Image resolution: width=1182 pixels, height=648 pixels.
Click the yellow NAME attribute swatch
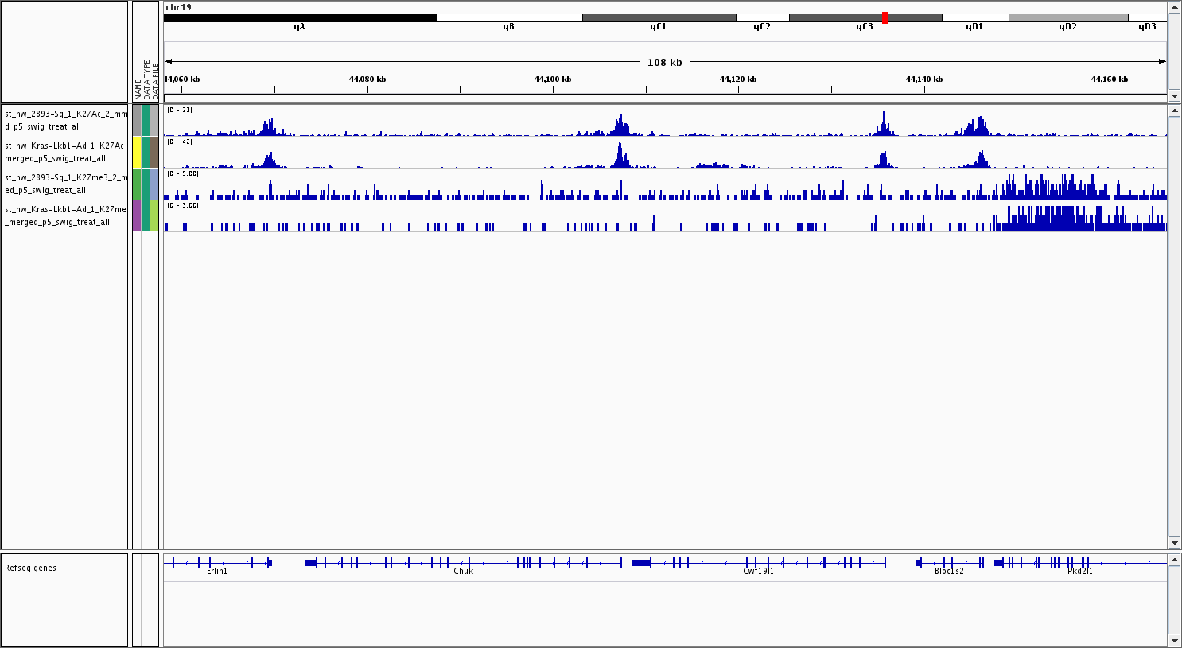137,152
